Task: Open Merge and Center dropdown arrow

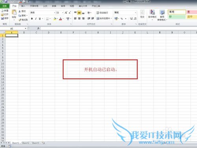Action: (x=111, y=19)
